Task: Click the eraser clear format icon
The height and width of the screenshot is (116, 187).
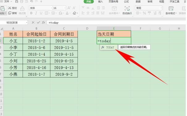Action: tap(74, 13)
